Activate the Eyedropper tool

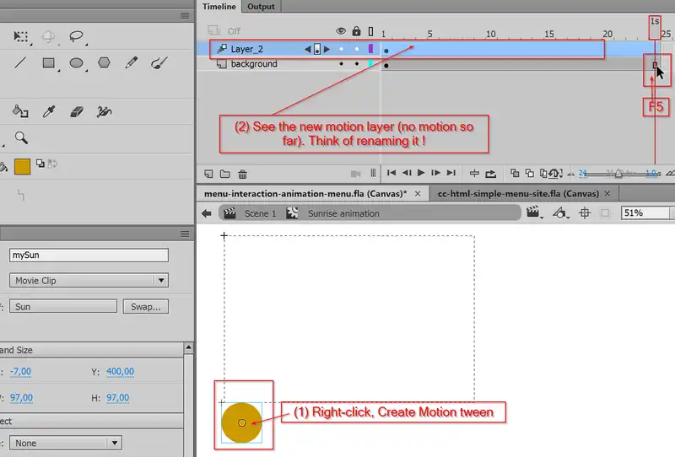49,110
